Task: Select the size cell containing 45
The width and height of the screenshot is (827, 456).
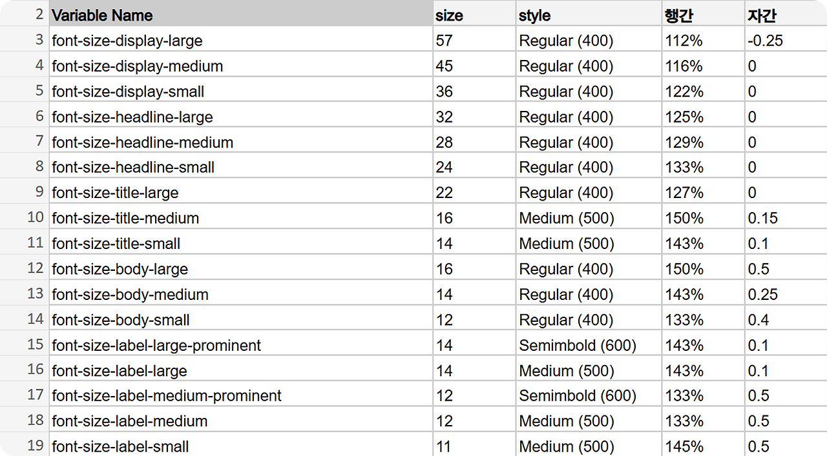Action: (x=475, y=65)
